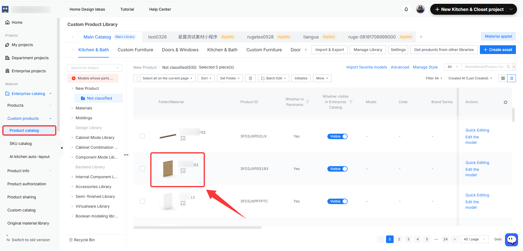Open Product catalog in sidebar

(29, 130)
